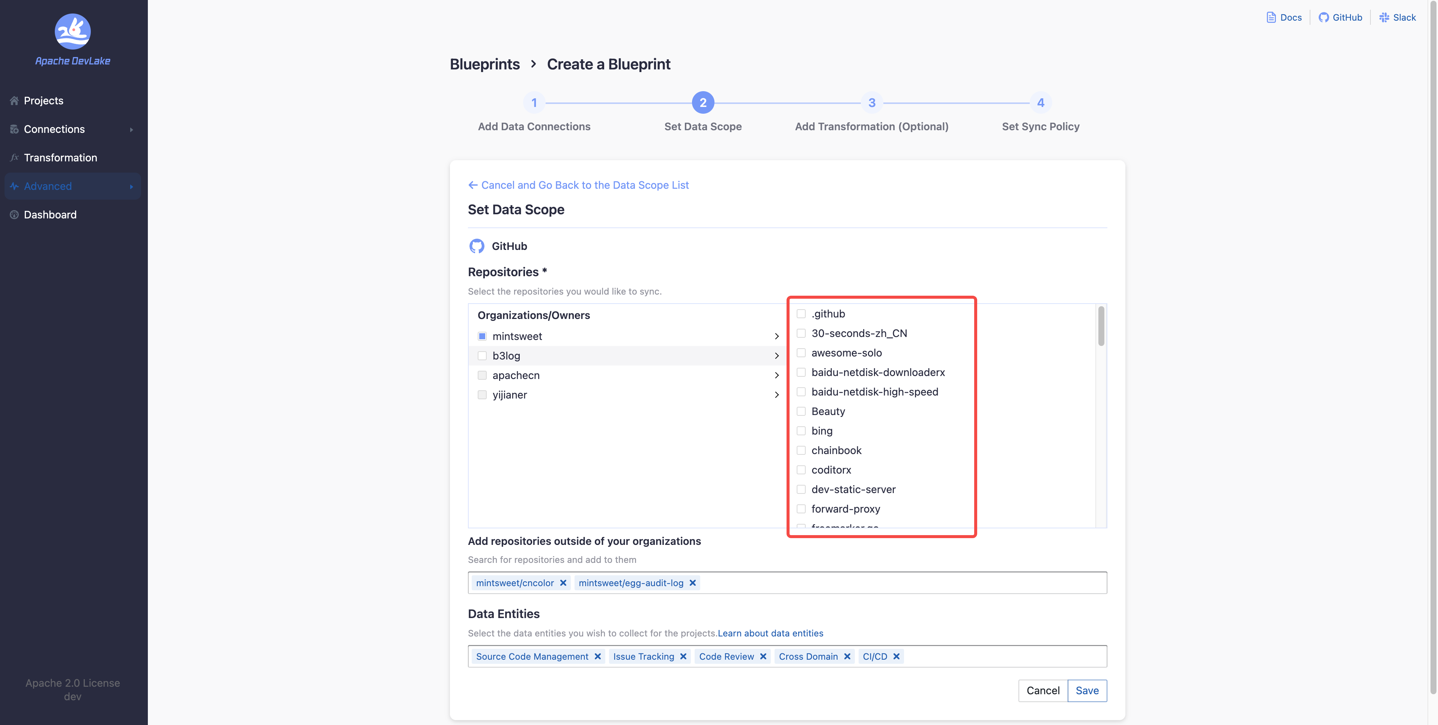Open the Projects sidebar item
This screenshot has height=725, width=1438.
[x=44, y=101]
